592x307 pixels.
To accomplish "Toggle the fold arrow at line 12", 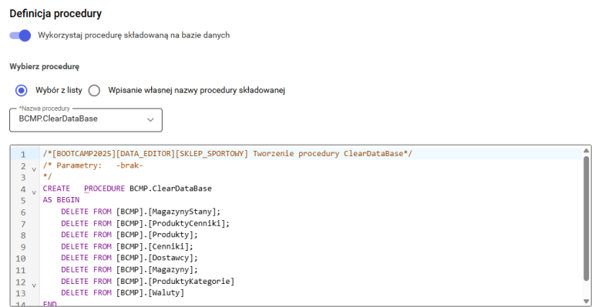I will [34, 285].
